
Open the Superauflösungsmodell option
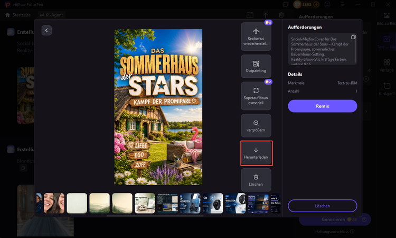256,96
